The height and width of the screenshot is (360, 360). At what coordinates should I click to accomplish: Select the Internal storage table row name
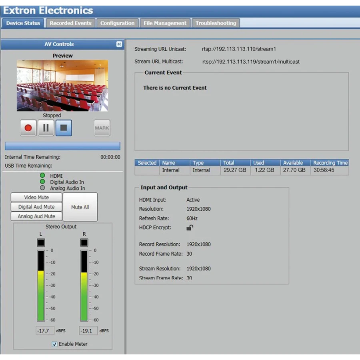[x=170, y=170]
